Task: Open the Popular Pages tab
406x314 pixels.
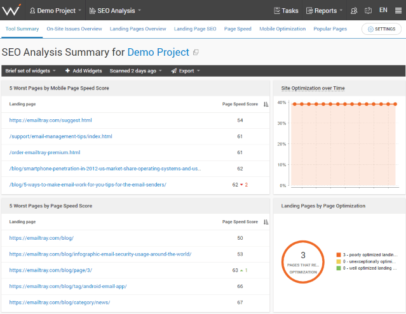Action: pyautogui.click(x=330, y=29)
